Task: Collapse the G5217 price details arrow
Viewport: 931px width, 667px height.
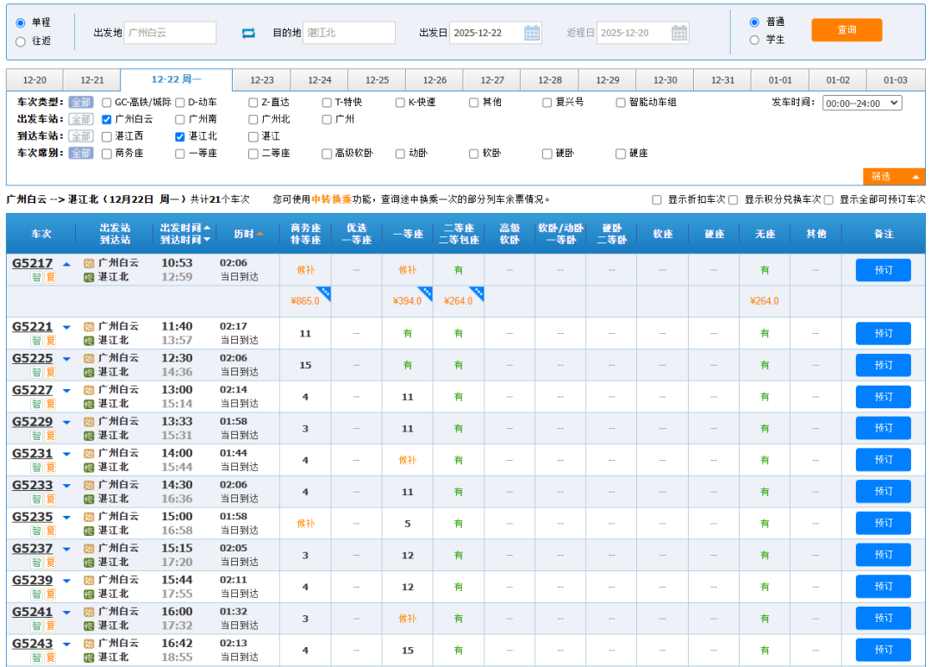Action: tap(66, 264)
